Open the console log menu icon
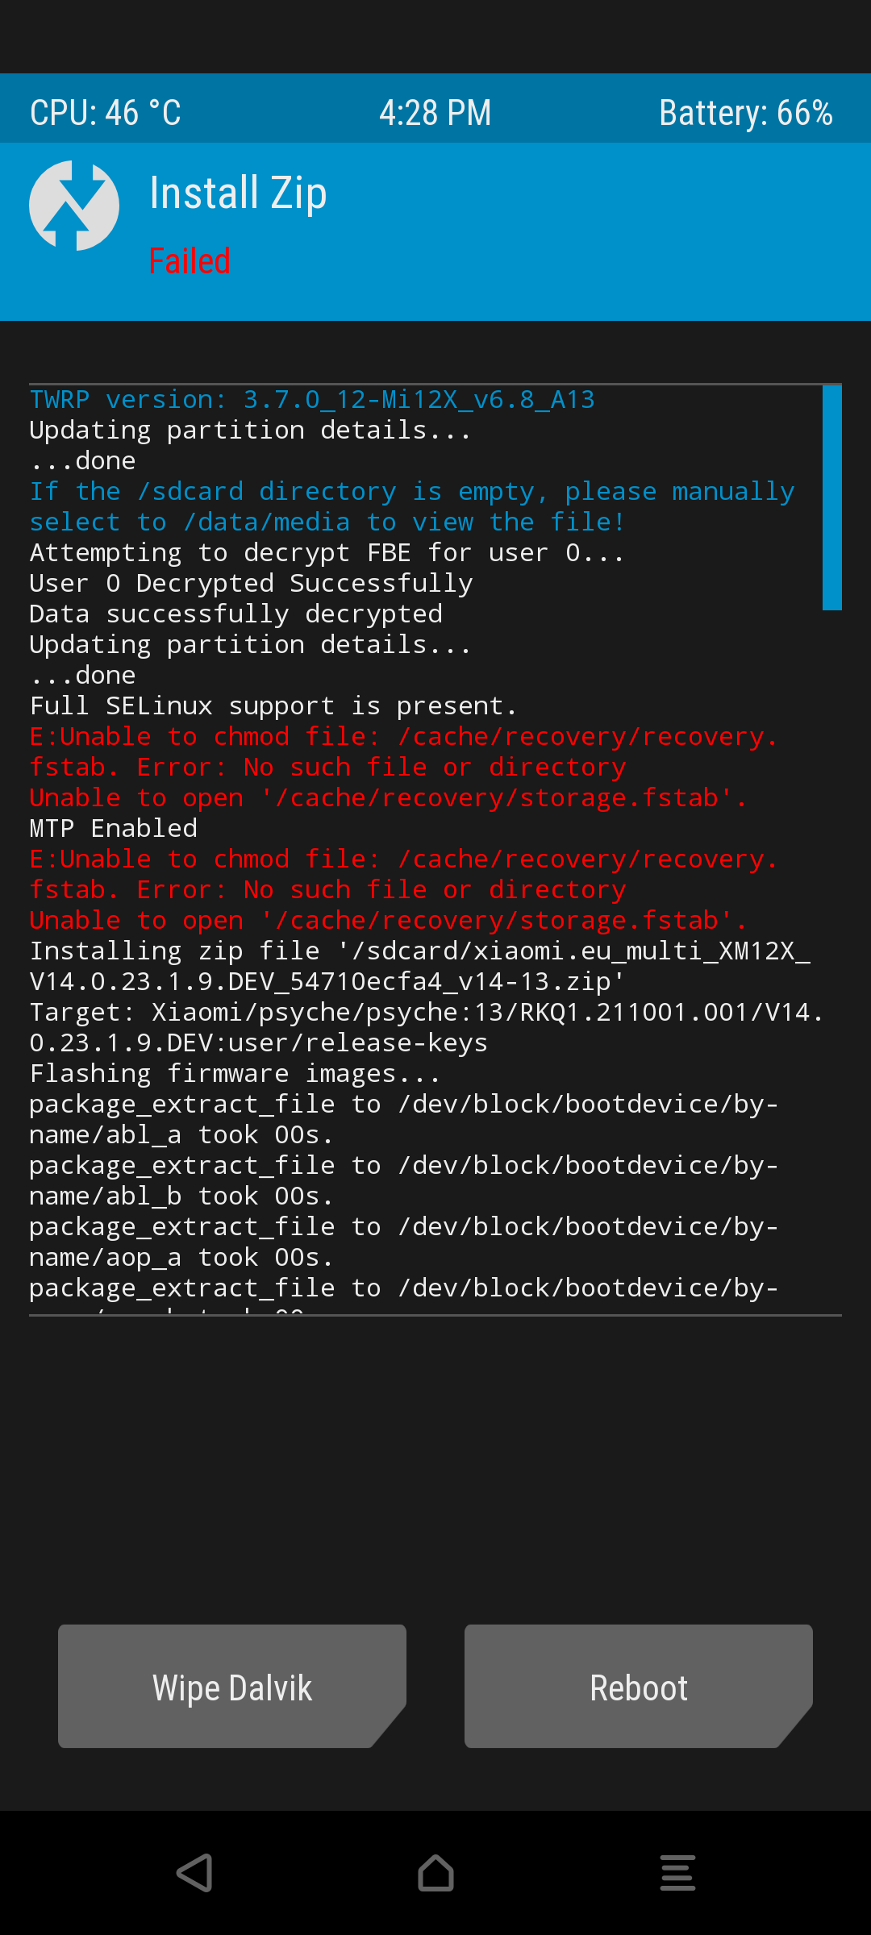The width and height of the screenshot is (871, 1935). tap(677, 1872)
